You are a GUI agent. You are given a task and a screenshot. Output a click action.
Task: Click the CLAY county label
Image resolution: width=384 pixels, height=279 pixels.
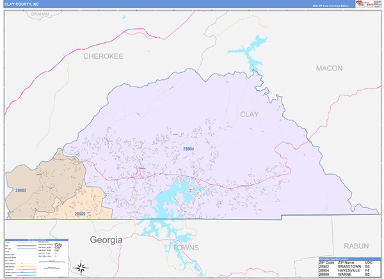pyautogui.click(x=250, y=115)
